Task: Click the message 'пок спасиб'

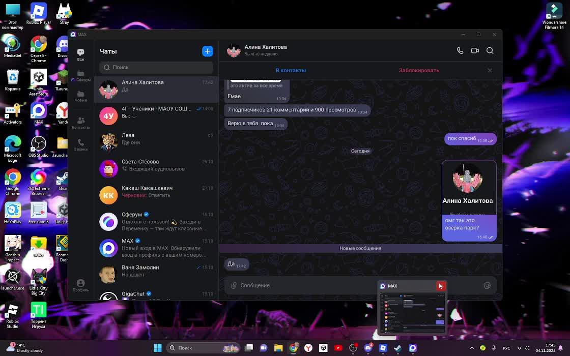Action: point(470,139)
